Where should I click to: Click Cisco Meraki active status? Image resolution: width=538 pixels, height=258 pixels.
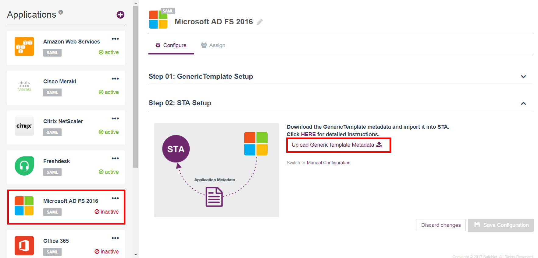coord(109,92)
